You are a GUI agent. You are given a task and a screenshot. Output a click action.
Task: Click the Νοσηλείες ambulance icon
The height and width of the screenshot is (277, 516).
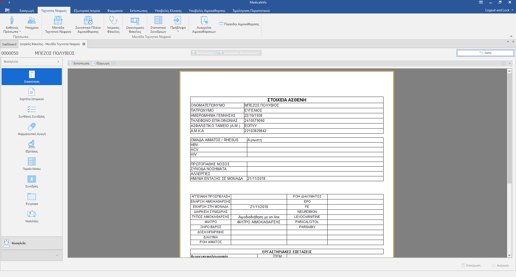point(32,214)
